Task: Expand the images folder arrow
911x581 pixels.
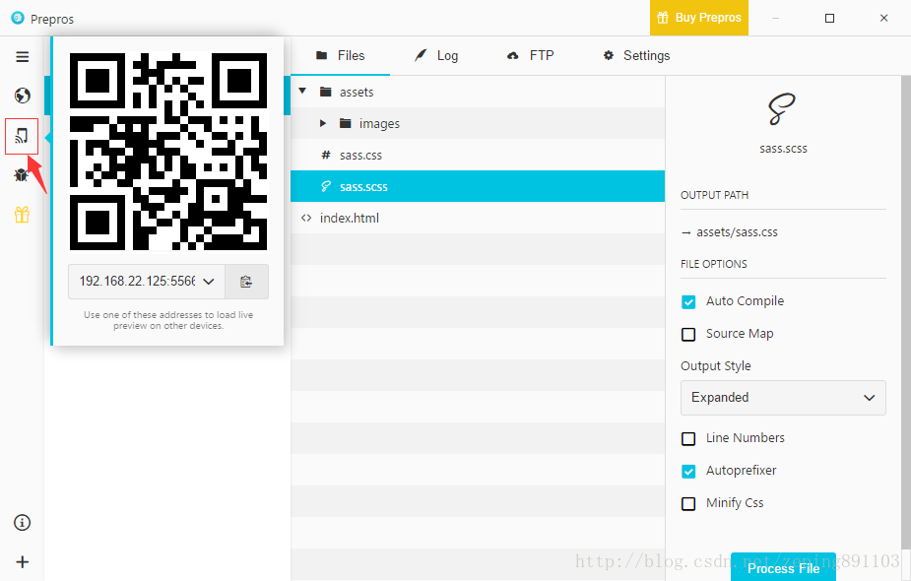Action: coord(323,123)
